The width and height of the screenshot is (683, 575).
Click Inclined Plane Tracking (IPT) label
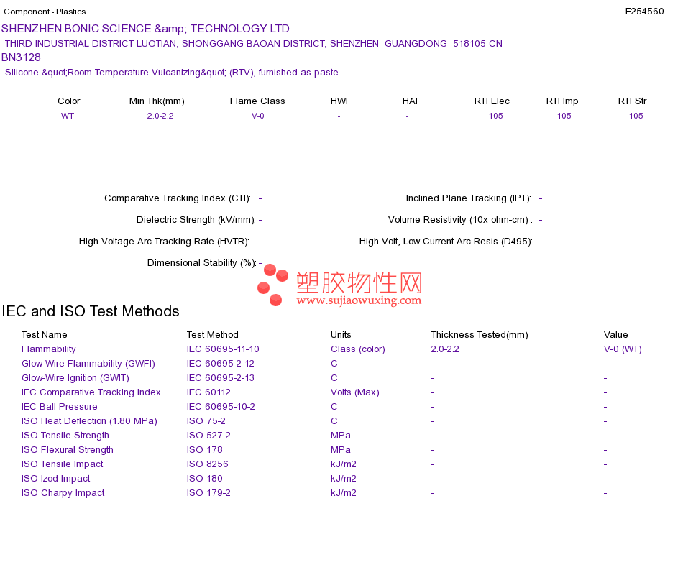click(469, 198)
